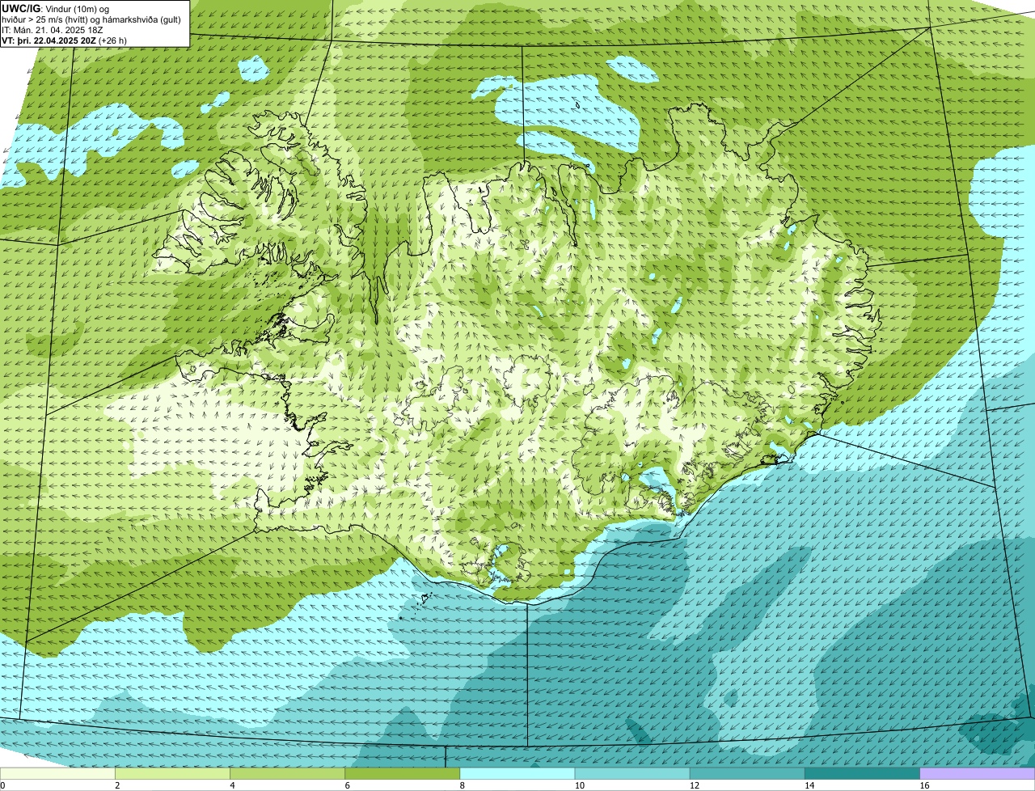
Task: Click the legend scale label '6'
Action: click(348, 785)
